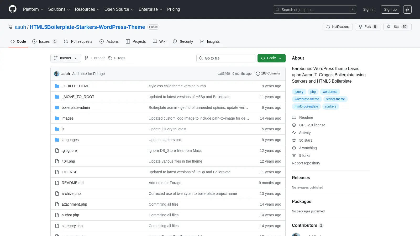Switch to the Issues tab
Image resolution: width=420 pixels, height=236 pixels.
click(x=44, y=41)
